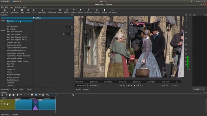
Task: Toggle scrub while dragging in the timeline
Action: (39, 95)
